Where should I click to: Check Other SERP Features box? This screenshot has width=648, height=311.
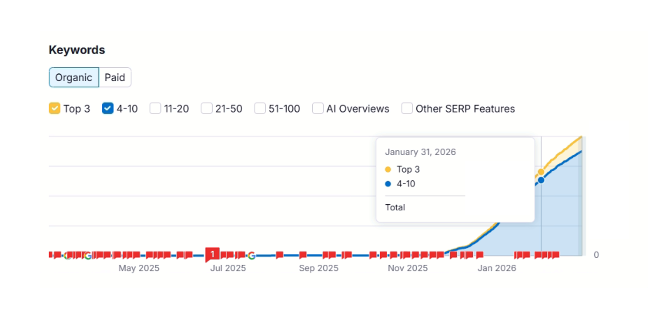click(407, 109)
